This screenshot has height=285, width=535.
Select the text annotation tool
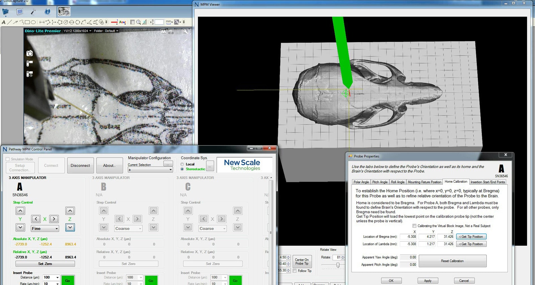4,22
